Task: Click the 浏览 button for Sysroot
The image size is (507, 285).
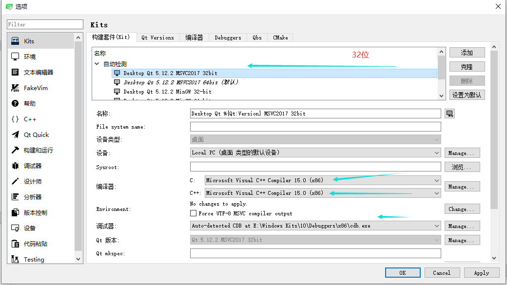Action: click(x=462, y=167)
